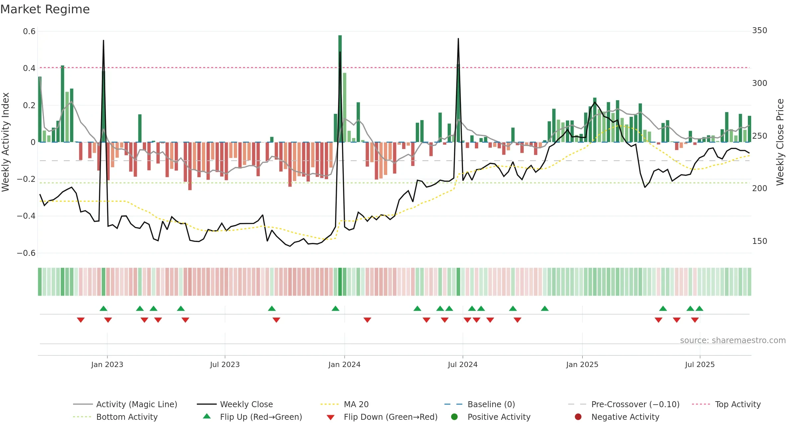The height and width of the screenshot is (448, 797).
Task: Toggle Activity (Magic Line) legend entry
Action: (125, 404)
